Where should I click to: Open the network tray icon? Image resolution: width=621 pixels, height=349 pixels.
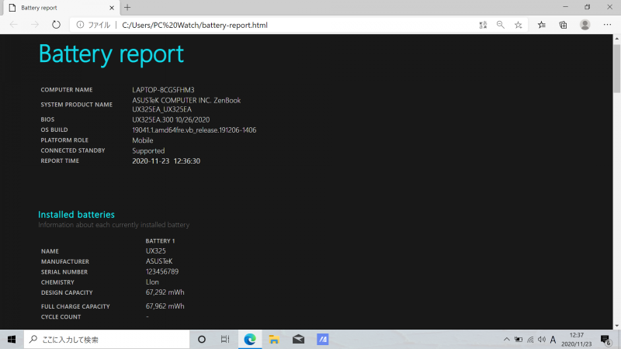(x=530, y=340)
